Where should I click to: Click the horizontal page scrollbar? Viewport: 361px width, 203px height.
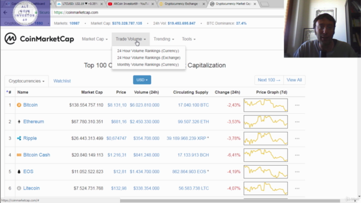coord(230,201)
